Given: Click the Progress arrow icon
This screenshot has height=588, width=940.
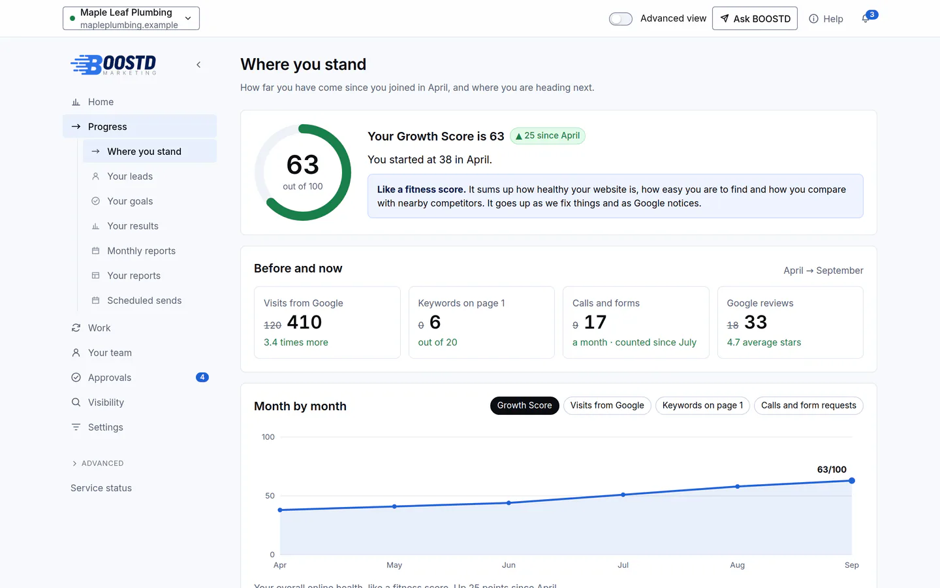Looking at the screenshot, I should [76, 127].
